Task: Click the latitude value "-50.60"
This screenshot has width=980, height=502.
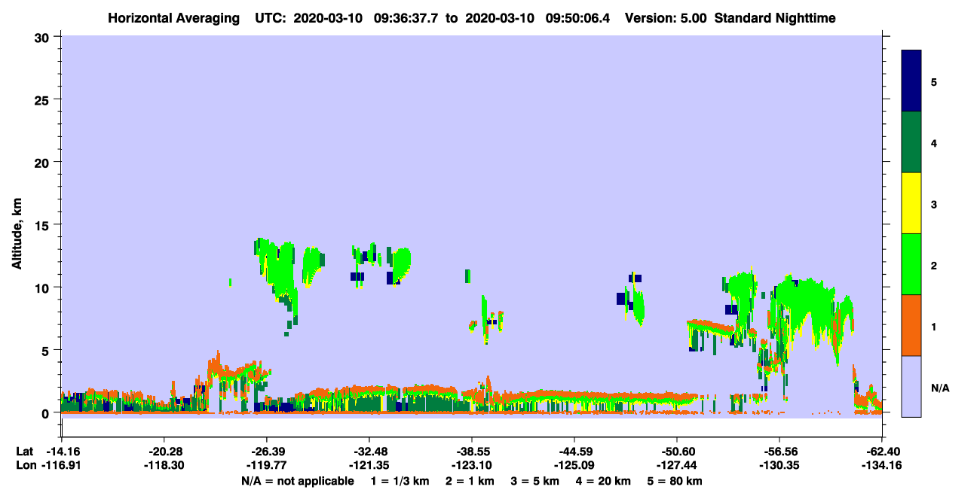Action: coord(676,452)
